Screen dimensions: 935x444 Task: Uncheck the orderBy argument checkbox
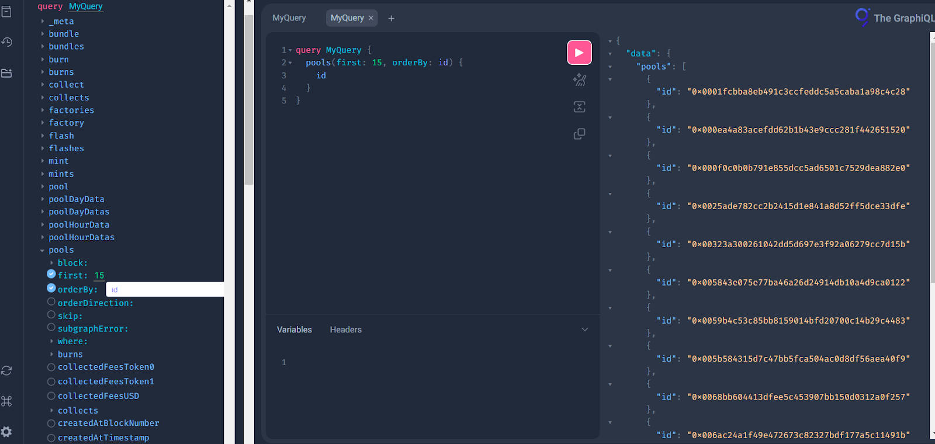(x=51, y=288)
